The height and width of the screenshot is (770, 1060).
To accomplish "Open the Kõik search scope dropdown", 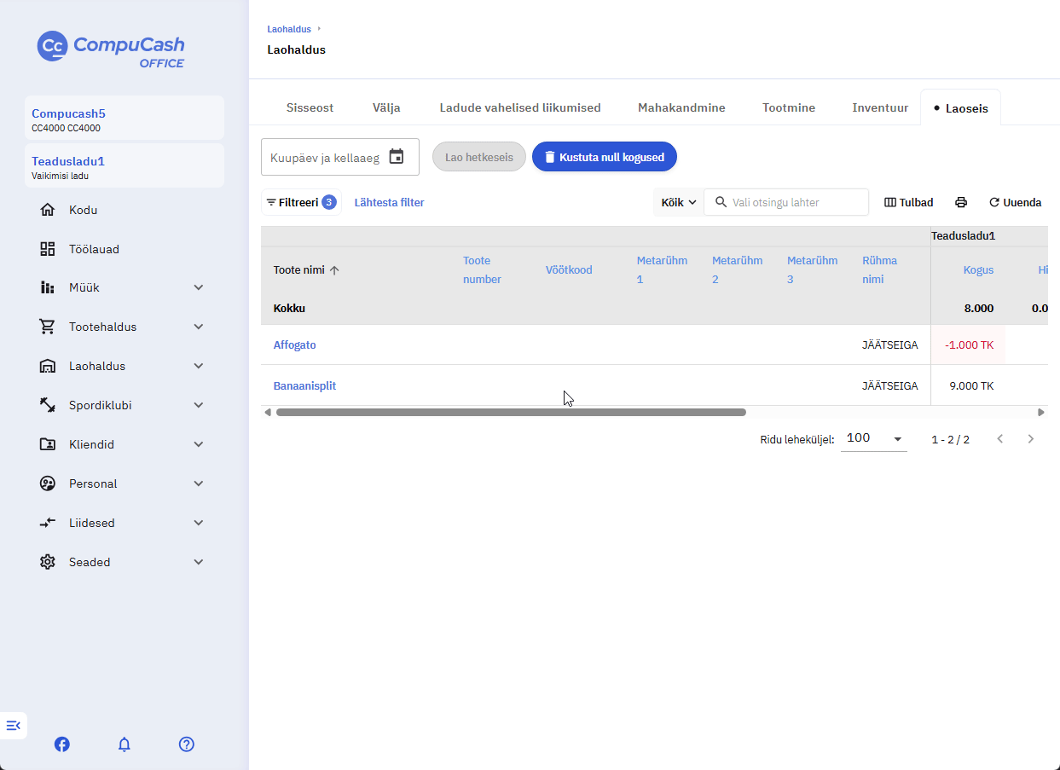I will [x=679, y=203].
